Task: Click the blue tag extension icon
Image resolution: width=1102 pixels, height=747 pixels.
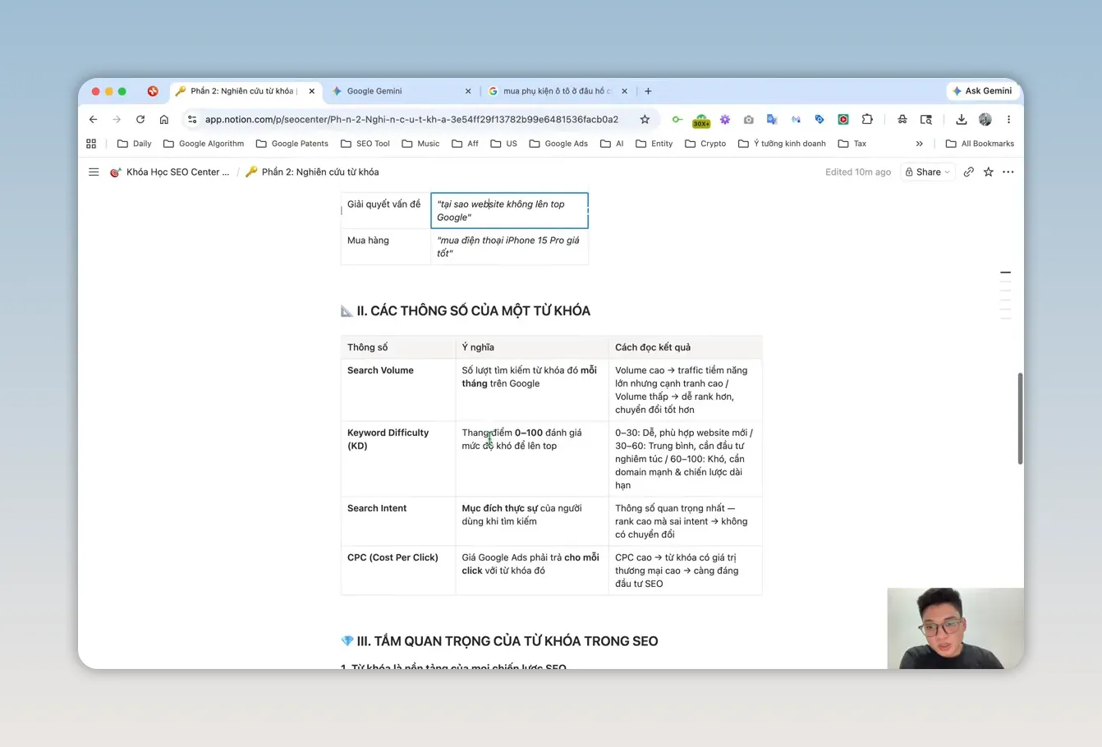Action: click(819, 119)
